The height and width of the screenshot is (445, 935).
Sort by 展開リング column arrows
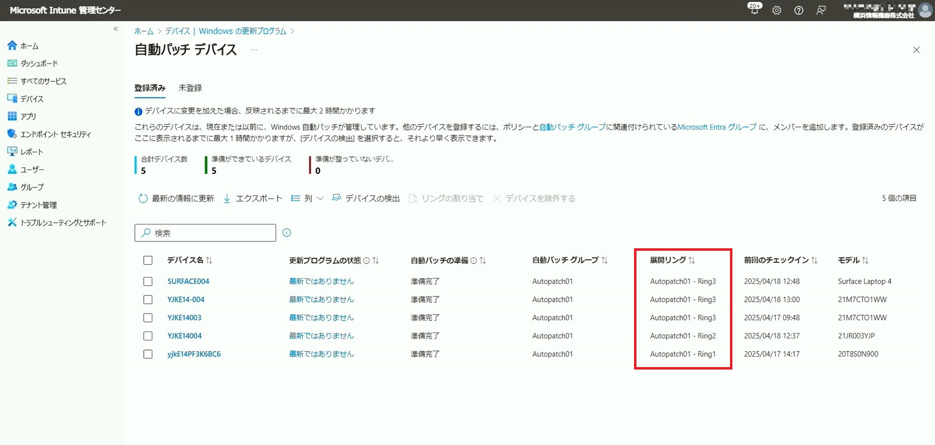pyautogui.click(x=692, y=260)
